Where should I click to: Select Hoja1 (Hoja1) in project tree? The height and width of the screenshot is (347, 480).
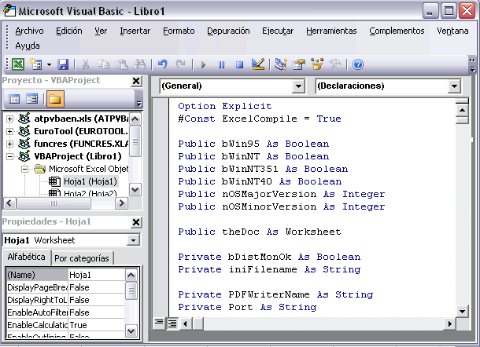(90, 181)
